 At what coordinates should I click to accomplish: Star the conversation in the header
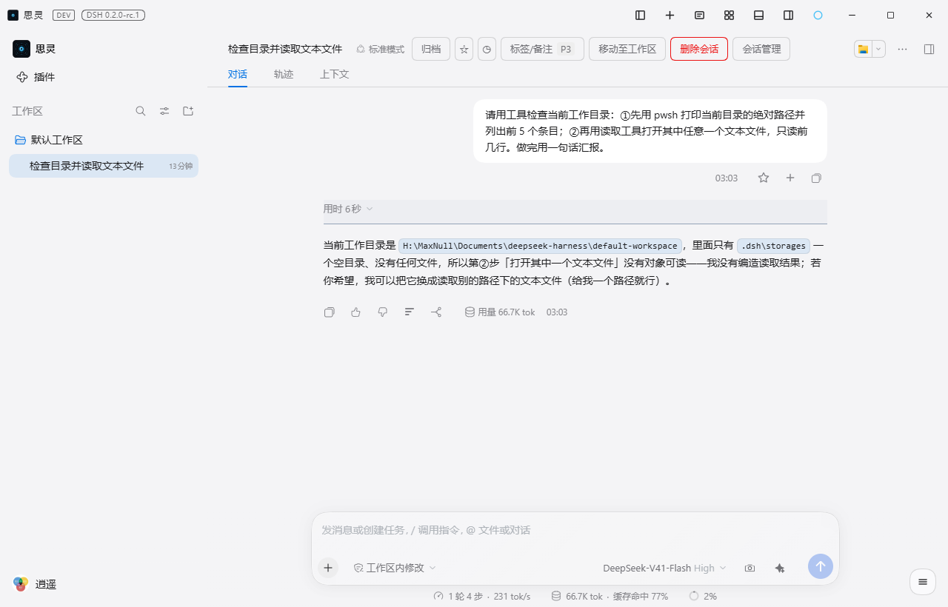(464, 49)
